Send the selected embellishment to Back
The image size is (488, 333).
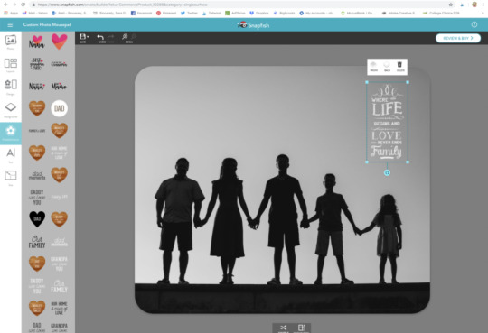click(387, 67)
